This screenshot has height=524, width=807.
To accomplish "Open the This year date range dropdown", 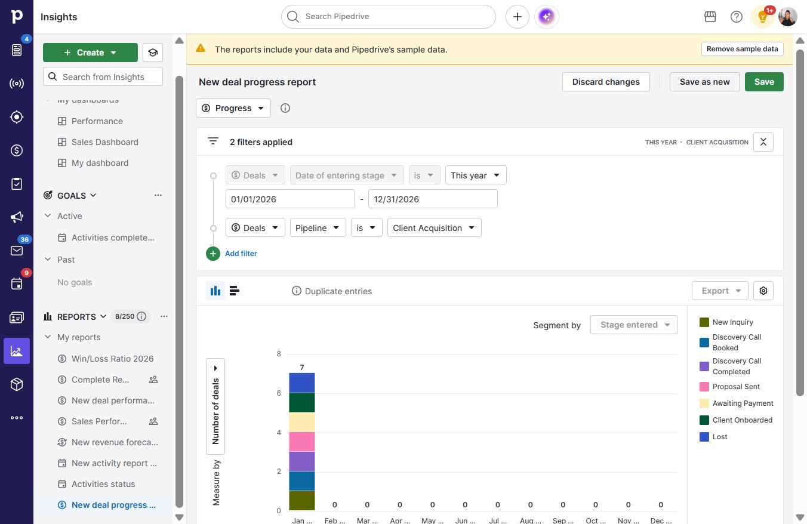I will 476,175.
